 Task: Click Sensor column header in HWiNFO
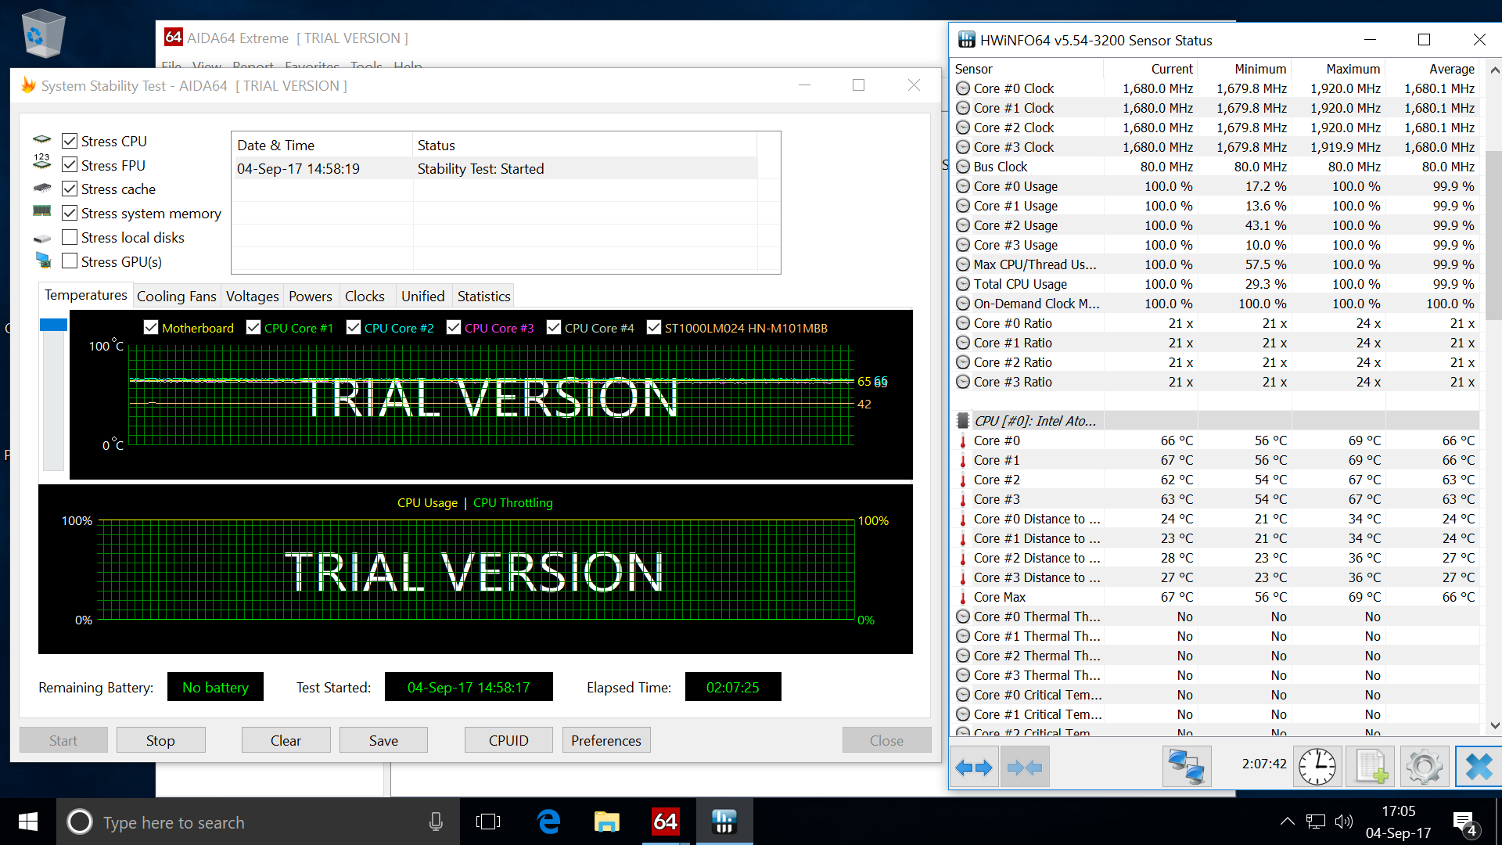coord(1026,69)
